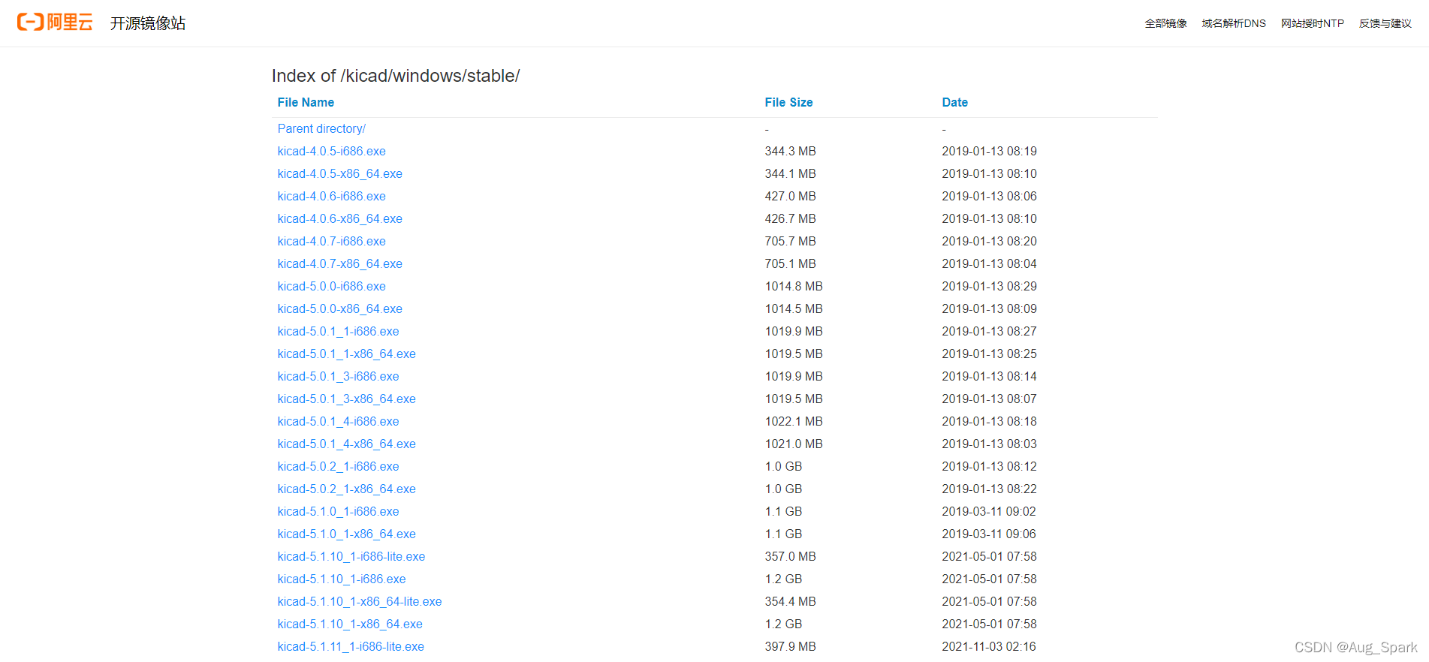Download kicad-4.0.5-i686.exe
Screen dimensions: 1429x662
coord(331,151)
